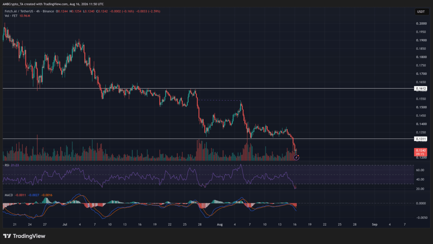This screenshot has width=433, height=244.
Task: Click the Sep date axis label
Action: point(375,224)
